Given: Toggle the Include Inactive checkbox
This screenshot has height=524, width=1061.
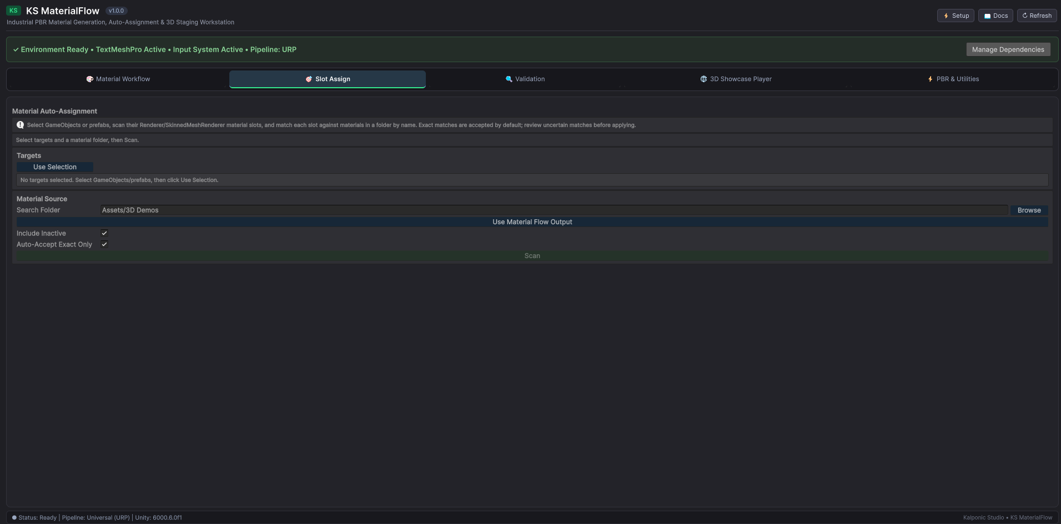Looking at the screenshot, I should click(x=104, y=233).
